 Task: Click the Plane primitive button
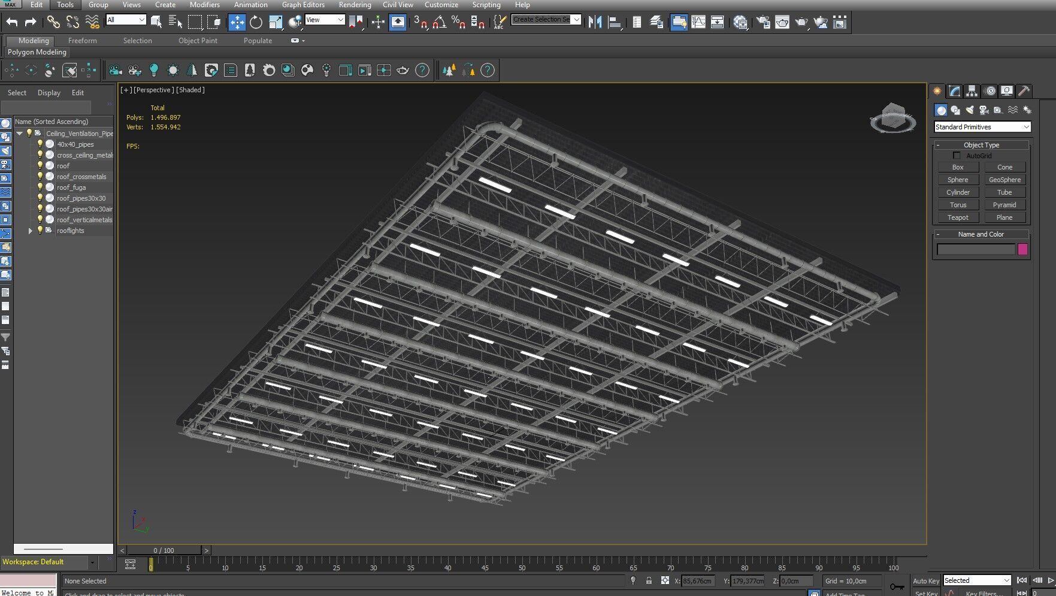[1004, 217]
